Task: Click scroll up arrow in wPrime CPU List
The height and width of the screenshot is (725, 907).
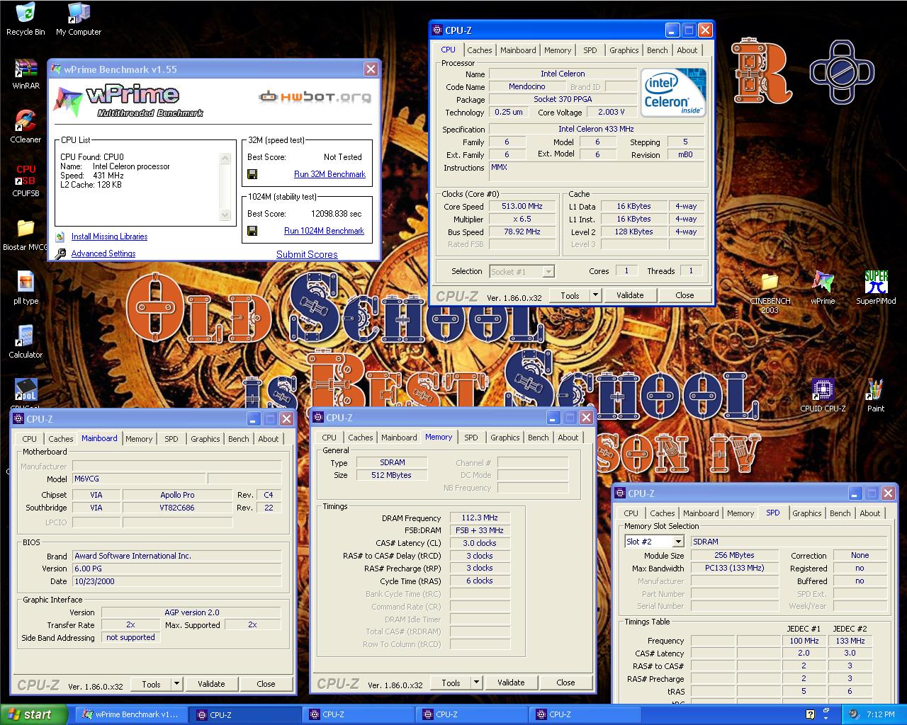Action: click(x=225, y=159)
